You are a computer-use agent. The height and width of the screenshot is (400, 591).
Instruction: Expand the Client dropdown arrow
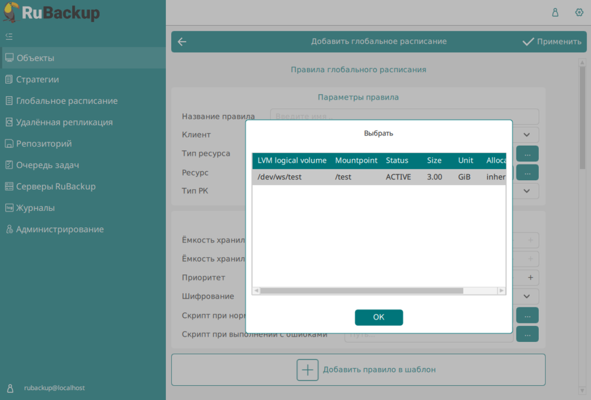click(526, 135)
